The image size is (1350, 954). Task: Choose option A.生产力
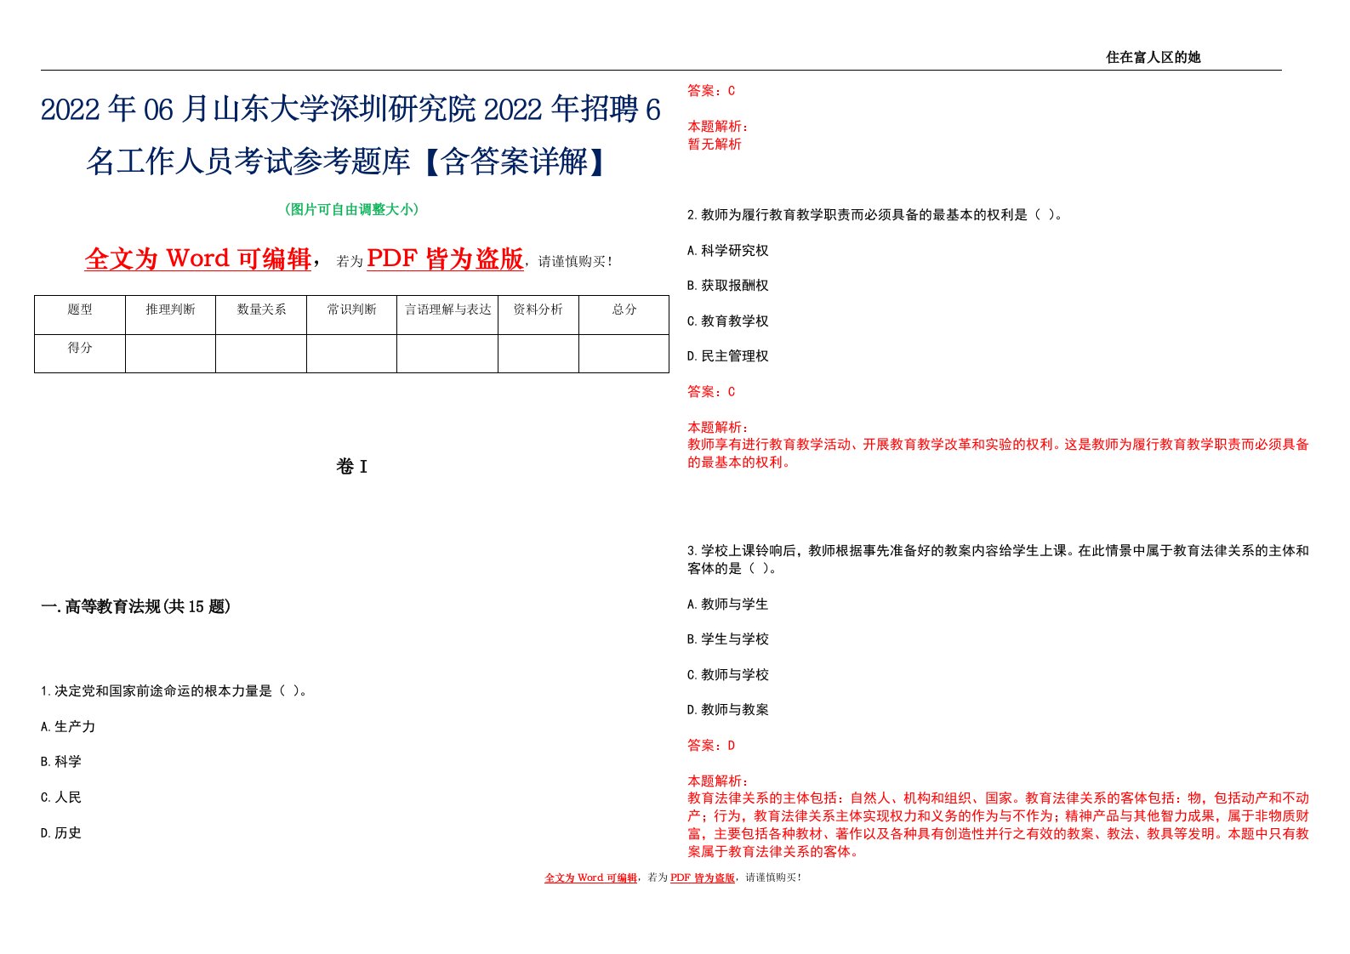68,727
